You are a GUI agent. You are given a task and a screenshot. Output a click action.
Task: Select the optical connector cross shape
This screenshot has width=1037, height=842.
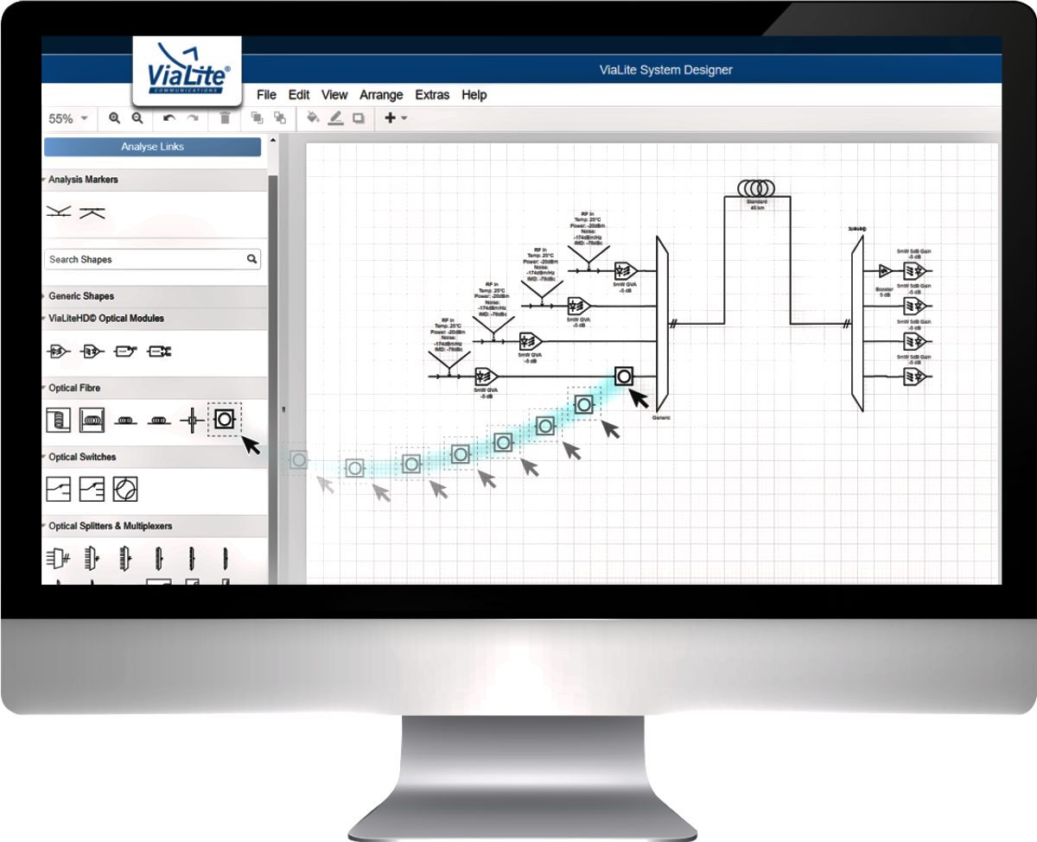[192, 421]
